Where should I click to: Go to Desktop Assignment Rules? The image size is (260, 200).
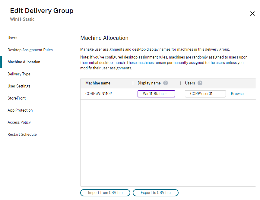pos(30,50)
